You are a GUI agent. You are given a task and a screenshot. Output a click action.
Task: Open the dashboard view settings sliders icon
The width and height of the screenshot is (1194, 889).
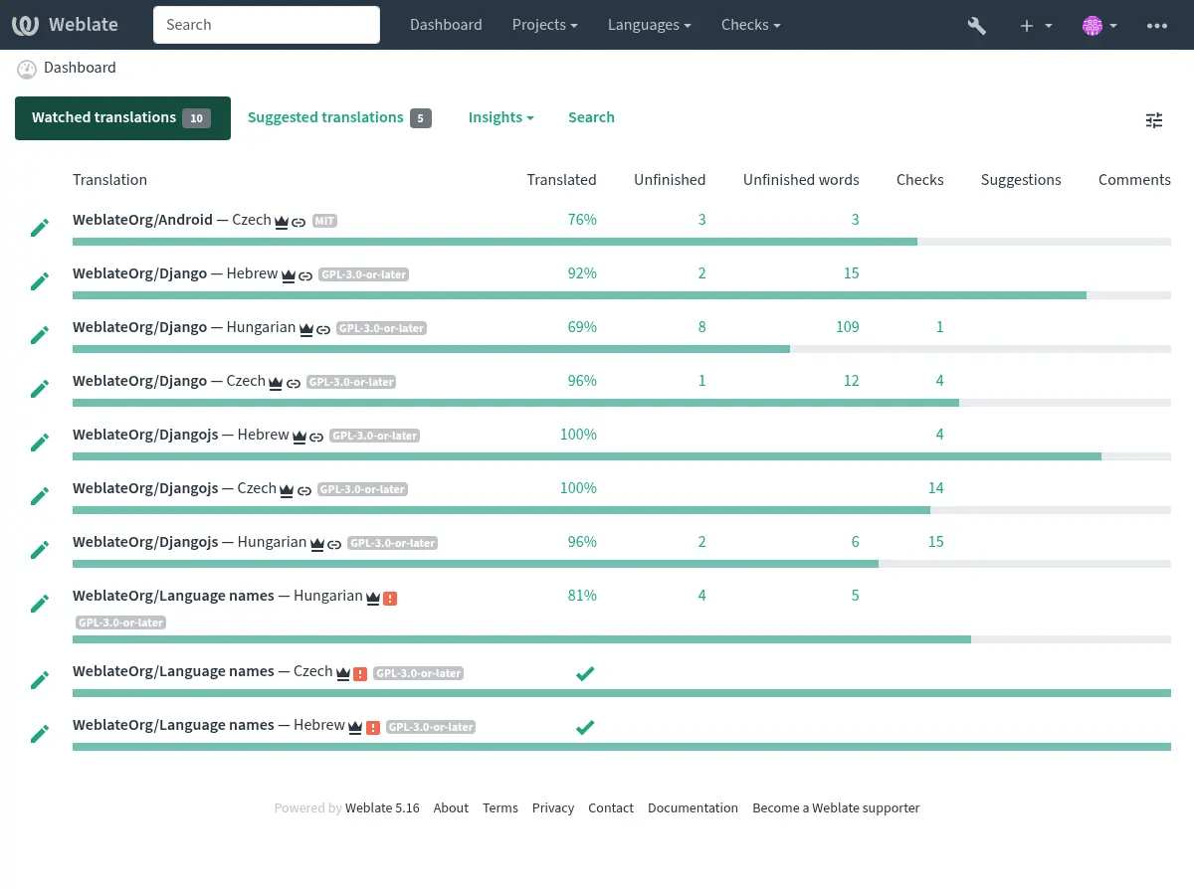(x=1153, y=120)
